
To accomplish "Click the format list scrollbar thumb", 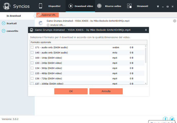I will click(x=146, y=55).
